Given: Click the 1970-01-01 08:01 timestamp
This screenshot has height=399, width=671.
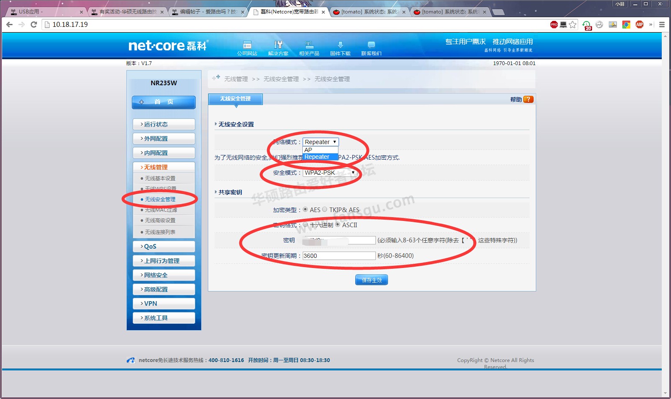Looking at the screenshot, I should (514, 63).
